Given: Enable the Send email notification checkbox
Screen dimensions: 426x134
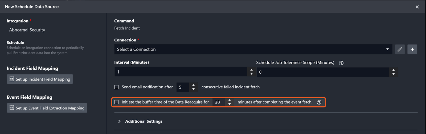Looking at the screenshot, I should tap(116, 87).
